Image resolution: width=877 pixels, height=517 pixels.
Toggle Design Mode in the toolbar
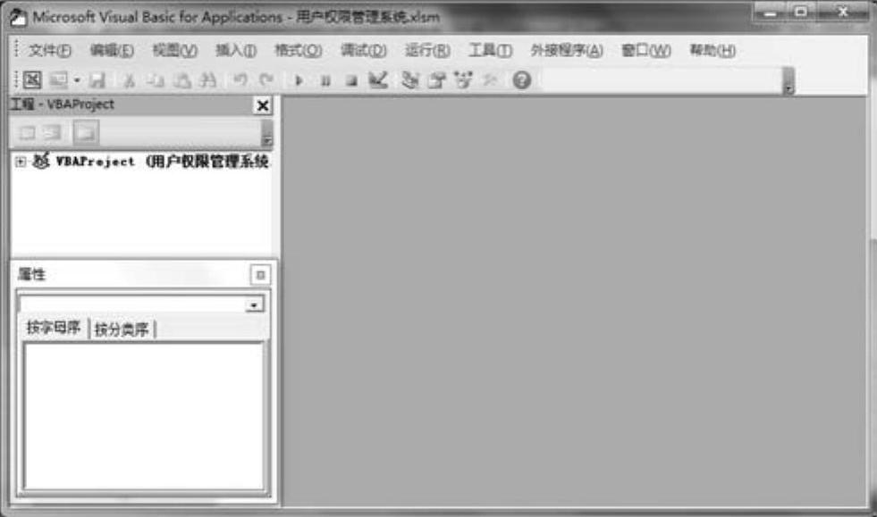point(378,80)
